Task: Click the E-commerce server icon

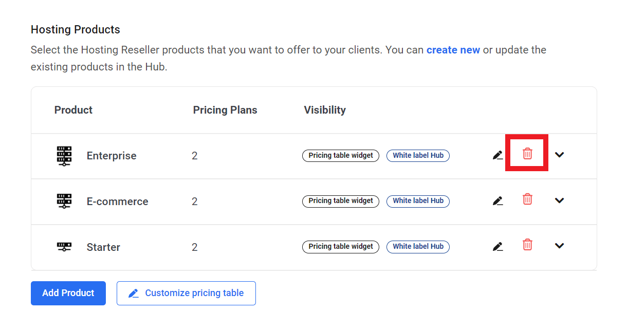Action: (64, 201)
